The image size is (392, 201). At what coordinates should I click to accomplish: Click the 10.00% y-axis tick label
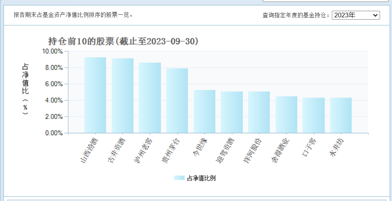(52, 51)
